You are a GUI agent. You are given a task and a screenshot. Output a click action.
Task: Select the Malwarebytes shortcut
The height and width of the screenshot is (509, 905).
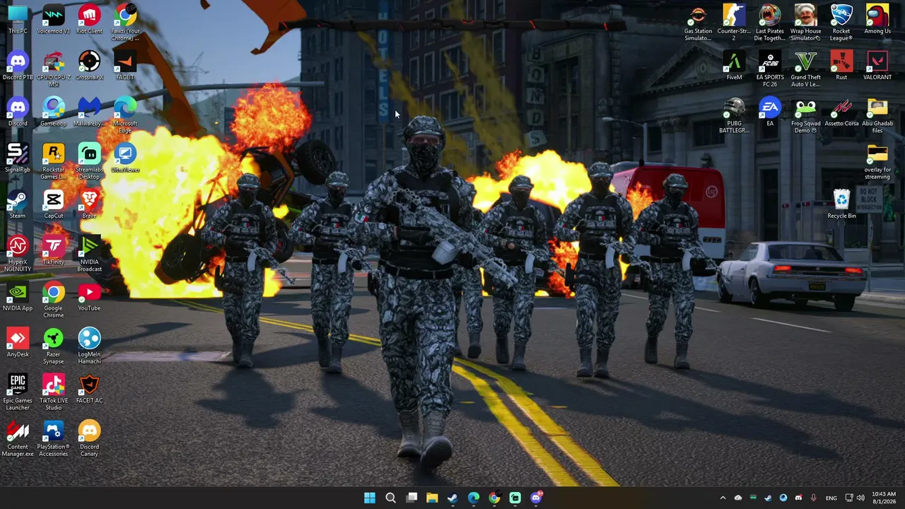pyautogui.click(x=89, y=112)
